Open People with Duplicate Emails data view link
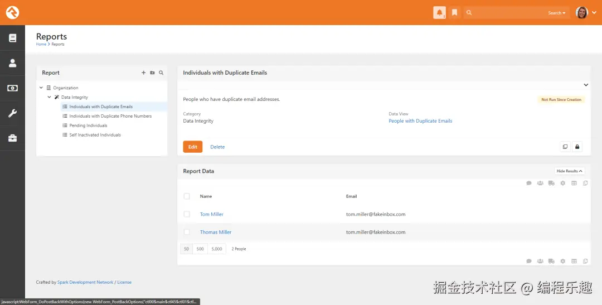This screenshot has height=305, width=602. pos(420,121)
